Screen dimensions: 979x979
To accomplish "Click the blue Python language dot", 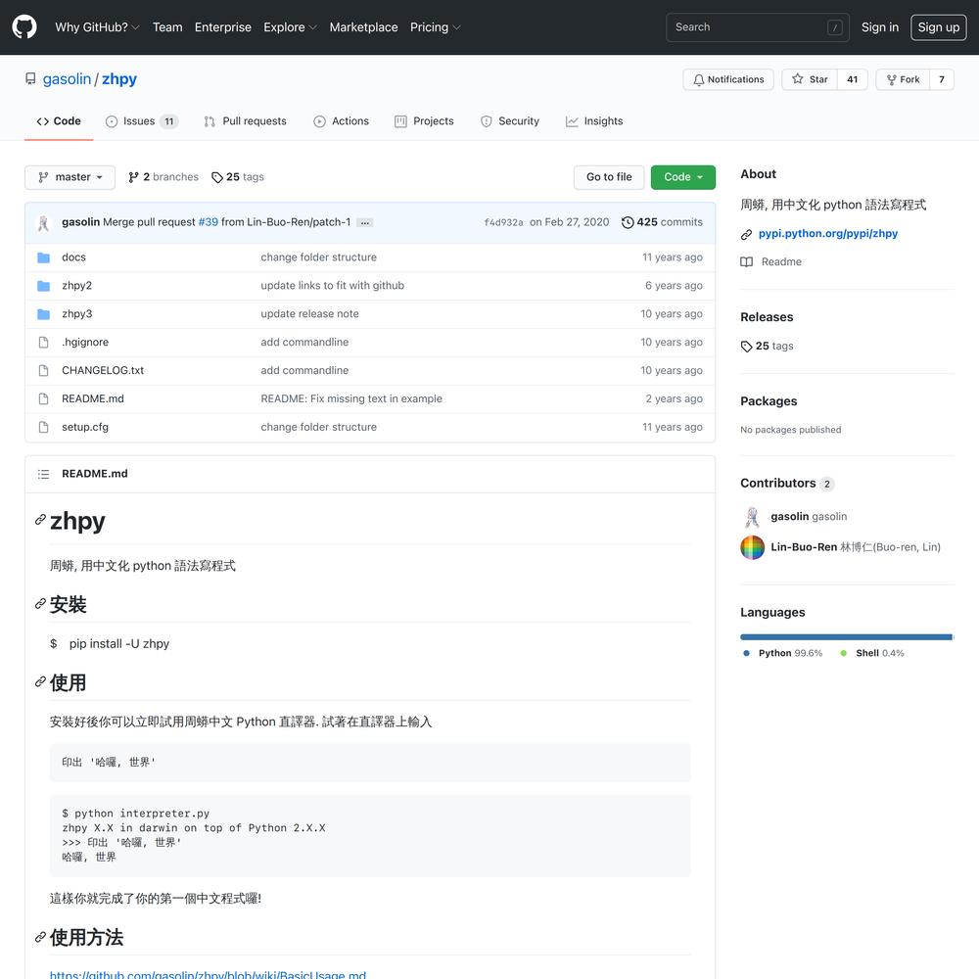I will pyautogui.click(x=746, y=653).
